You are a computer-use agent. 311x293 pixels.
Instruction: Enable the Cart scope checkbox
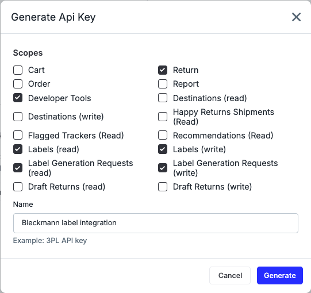tap(18, 70)
